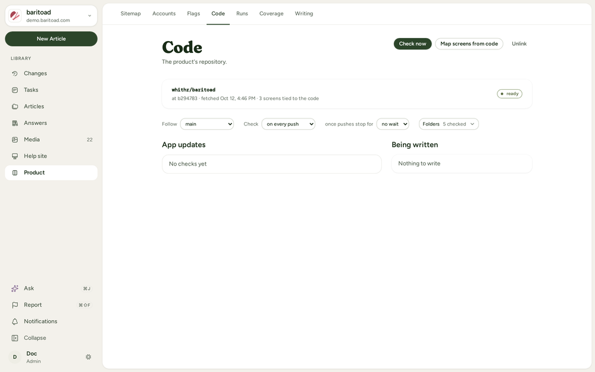The height and width of the screenshot is (372, 595).
Task: Switch to the Runs tab
Action: [x=242, y=14]
